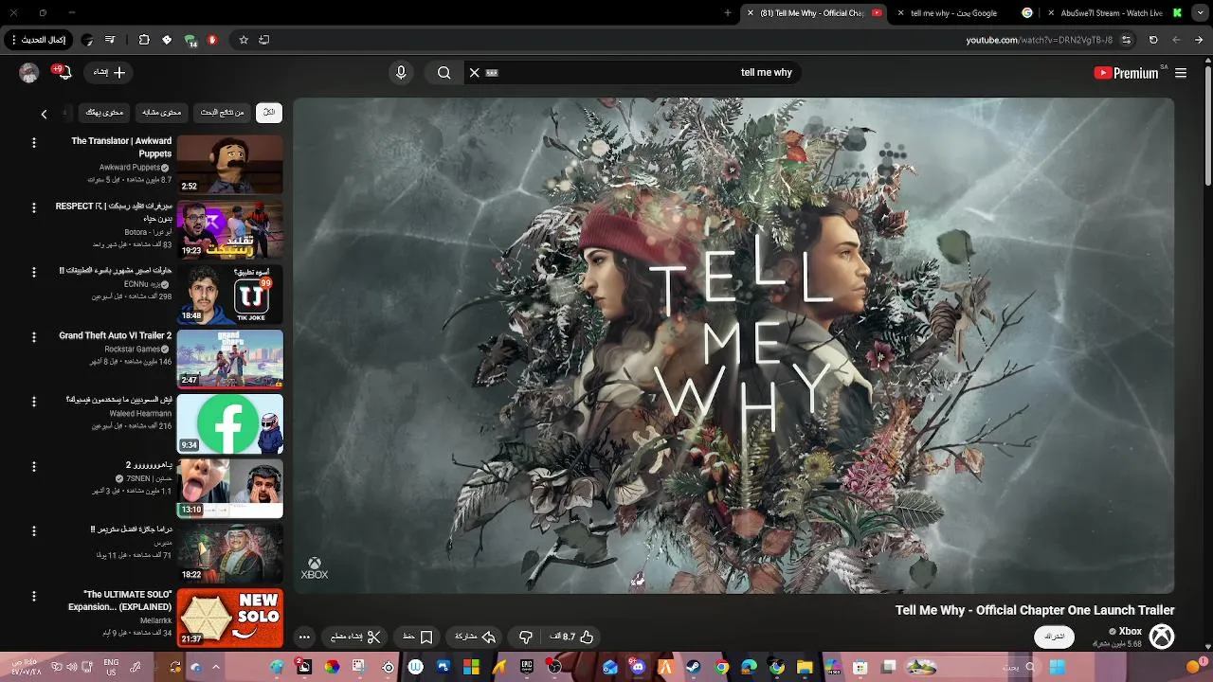Click the red ad blocker extension icon
1213x682 pixels.
212,40
